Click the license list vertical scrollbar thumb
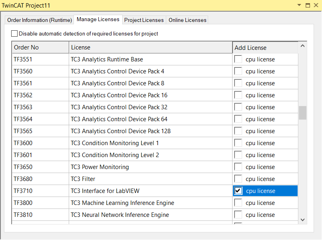Image resolution: width=322 pixels, height=240 pixels. coord(302,113)
